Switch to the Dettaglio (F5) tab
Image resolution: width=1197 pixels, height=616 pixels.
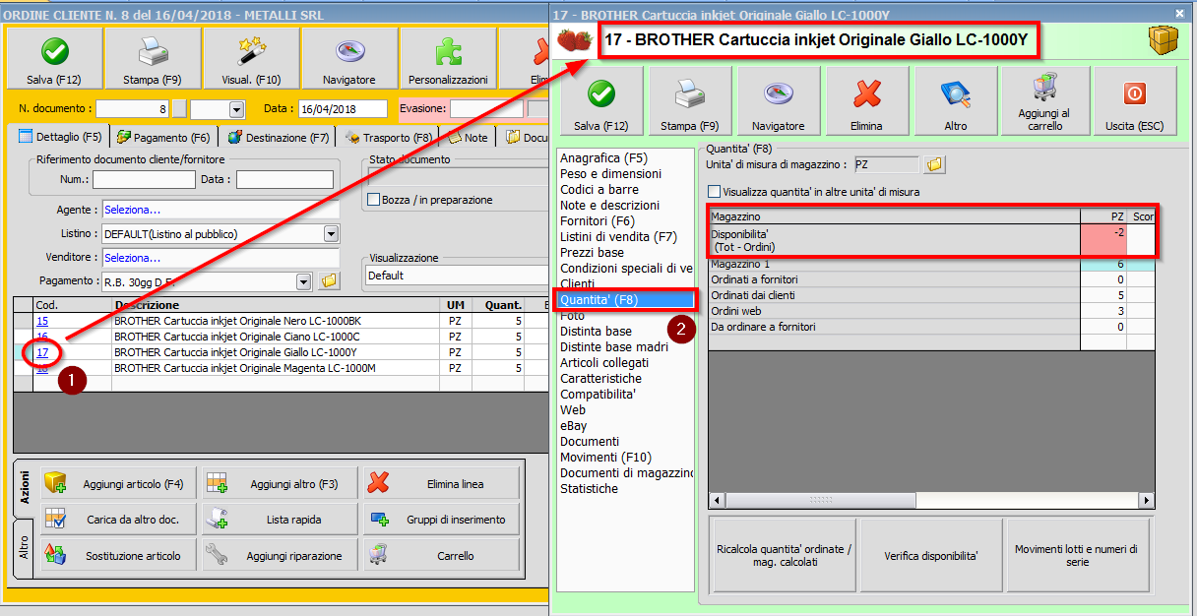[x=60, y=138]
